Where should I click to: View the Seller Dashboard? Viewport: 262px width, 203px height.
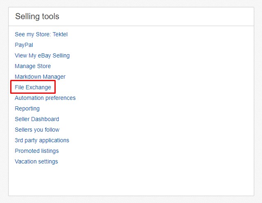pos(37,119)
